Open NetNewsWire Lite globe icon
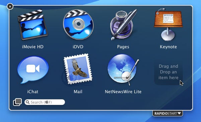The width and height of the screenshot is (201, 122). (x=123, y=70)
